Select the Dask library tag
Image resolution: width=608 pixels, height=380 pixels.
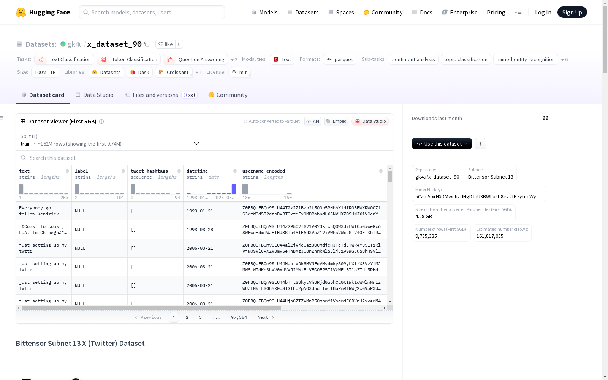point(139,72)
